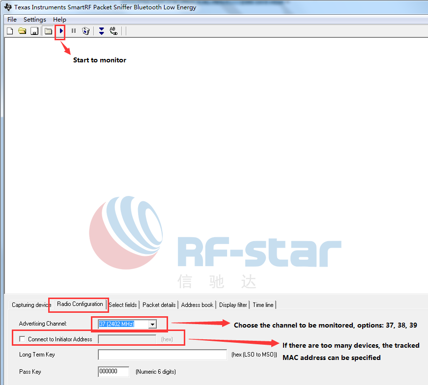
Task: Open the Packet details tab
Action: 159,305
